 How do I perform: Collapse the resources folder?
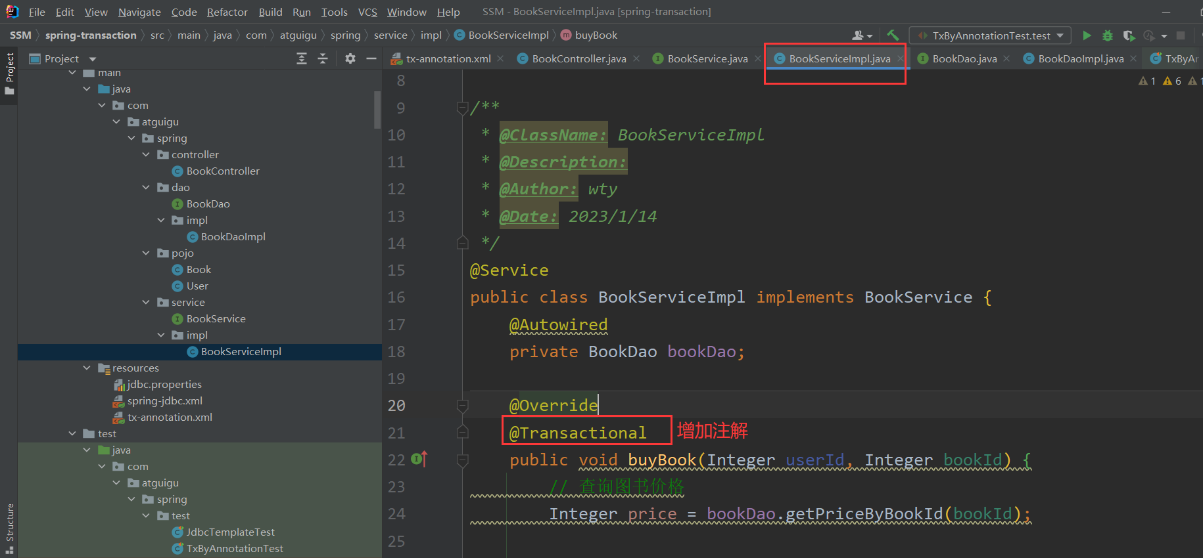point(87,368)
